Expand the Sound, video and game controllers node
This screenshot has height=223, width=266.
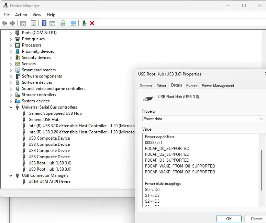(x=11, y=89)
